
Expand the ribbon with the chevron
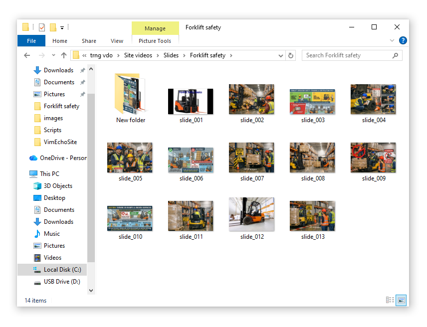coord(392,40)
